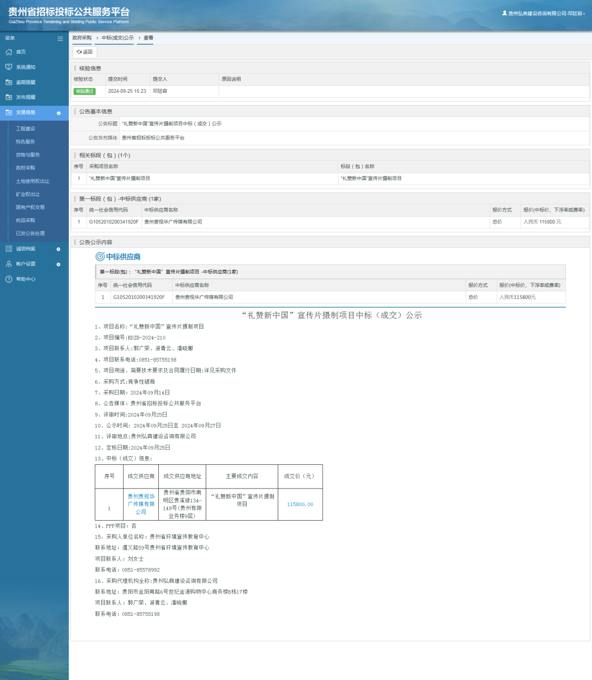This screenshot has width=592, height=680.
Task: Open 工程建设 submenu item
Action: pos(26,129)
